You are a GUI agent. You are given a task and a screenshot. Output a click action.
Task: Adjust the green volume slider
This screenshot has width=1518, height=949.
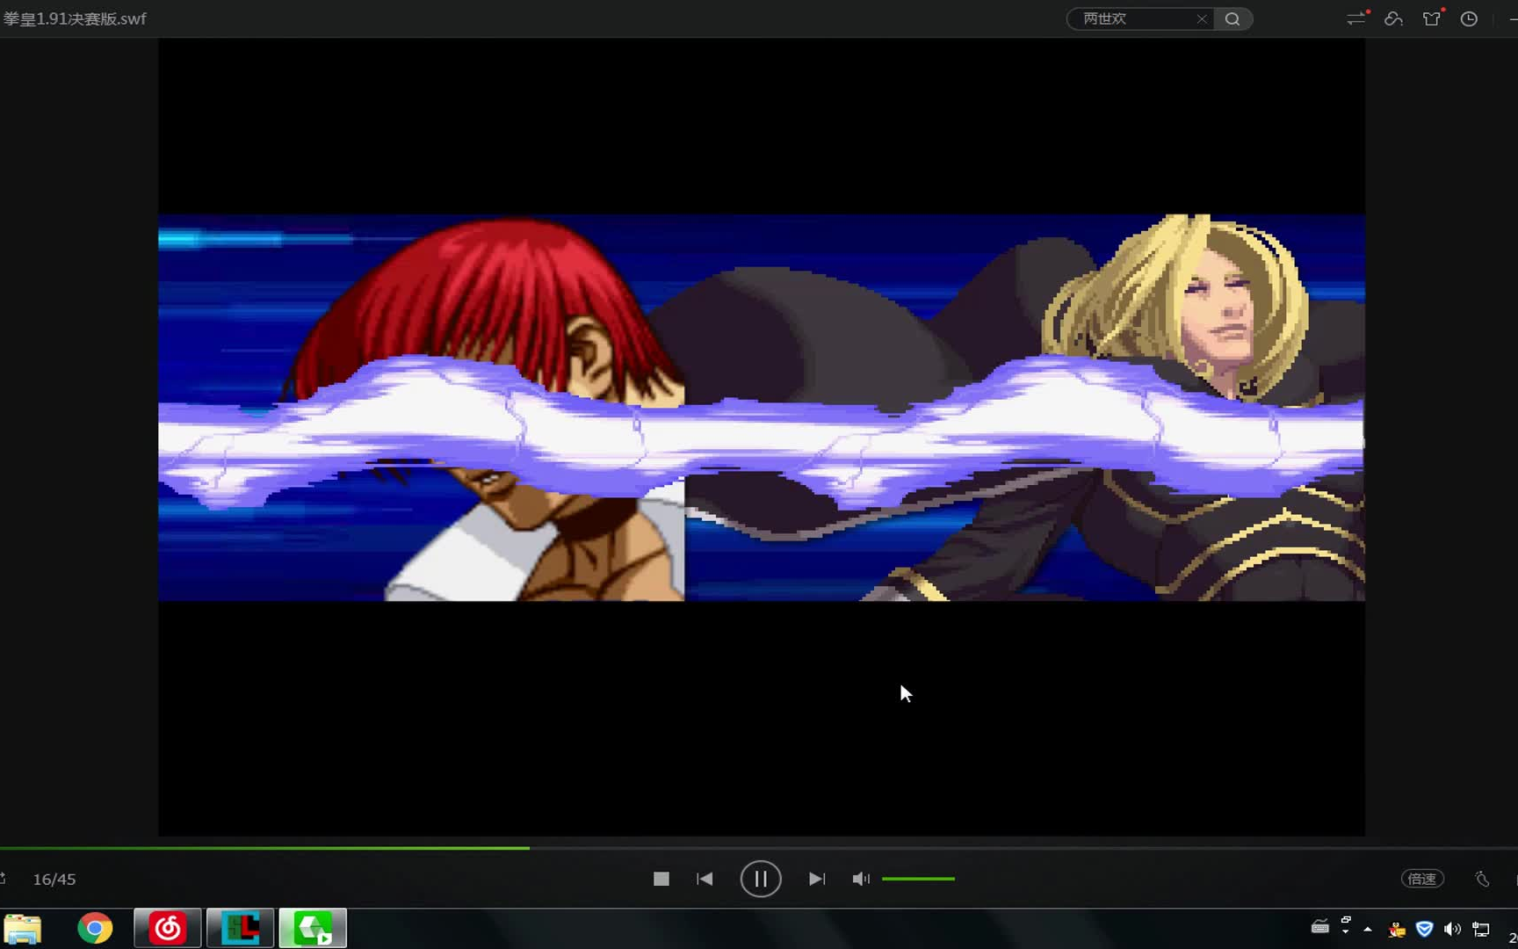(x=918, y=879)
